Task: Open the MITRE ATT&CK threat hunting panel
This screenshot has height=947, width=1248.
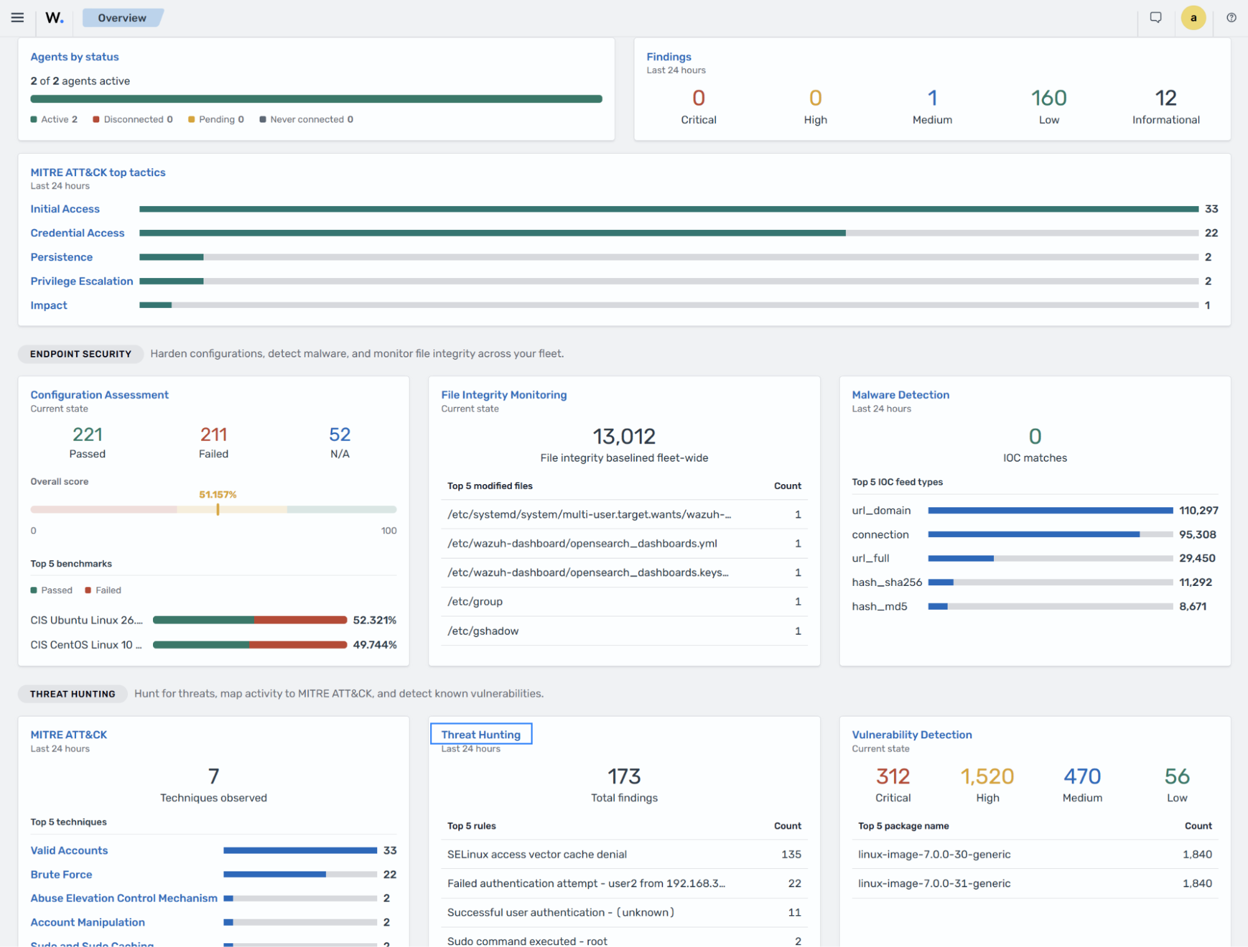Action: [x=69, y=735]
